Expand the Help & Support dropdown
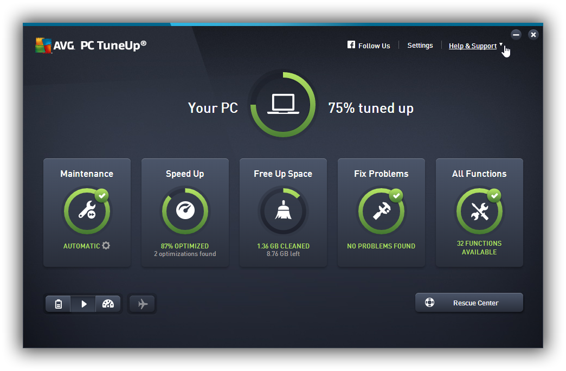566x371 pixels. [500, 46]
